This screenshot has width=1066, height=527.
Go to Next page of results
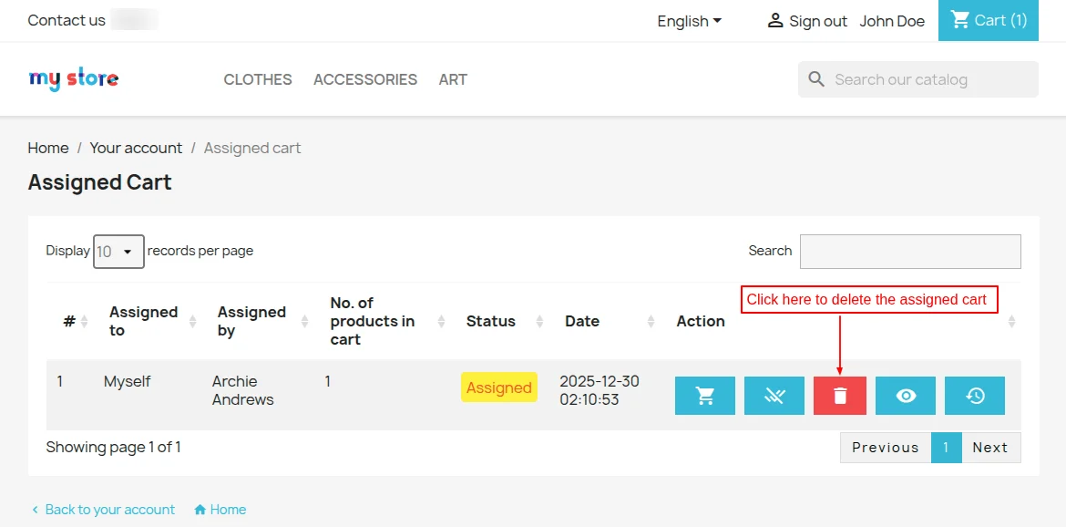coord(990,448)
